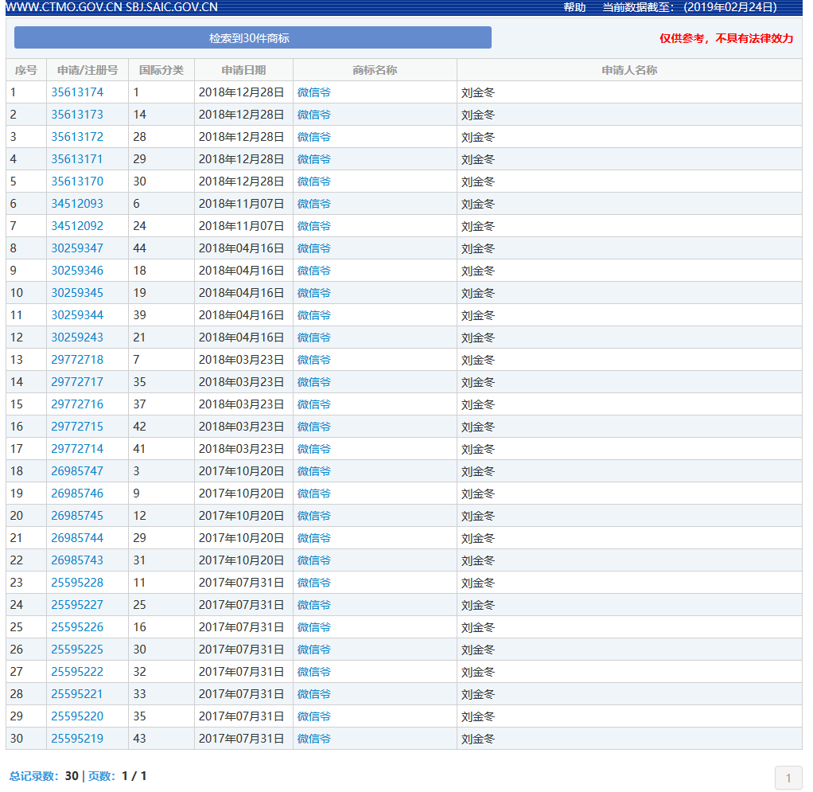The width and height of the screenshot is (813, 792).
Task: Open application number 34512093
Action: tap(77, 204)
